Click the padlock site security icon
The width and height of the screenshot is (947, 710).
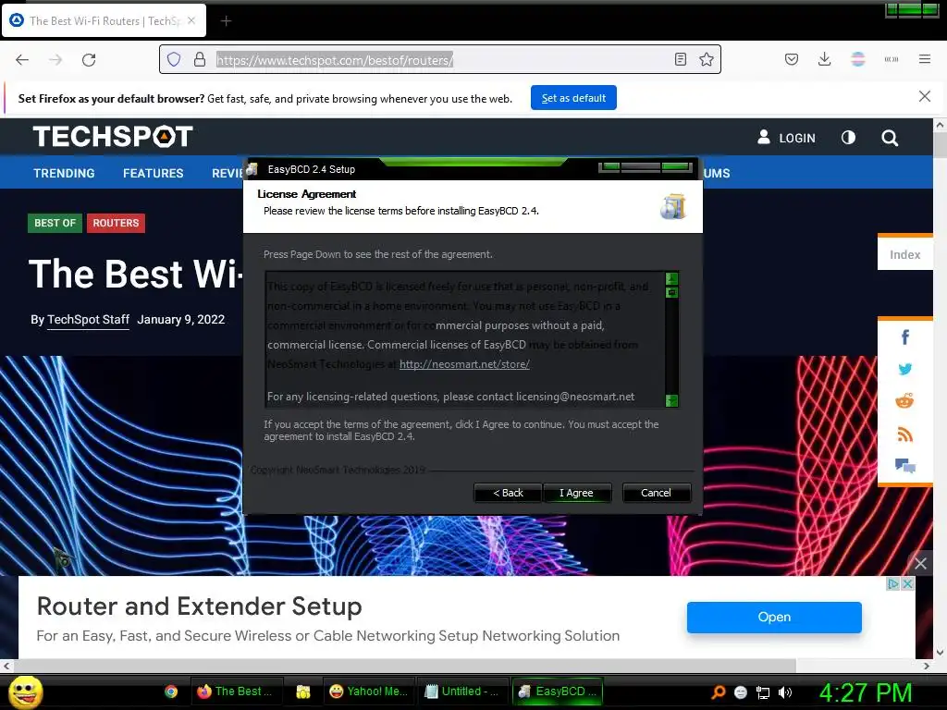200,59
